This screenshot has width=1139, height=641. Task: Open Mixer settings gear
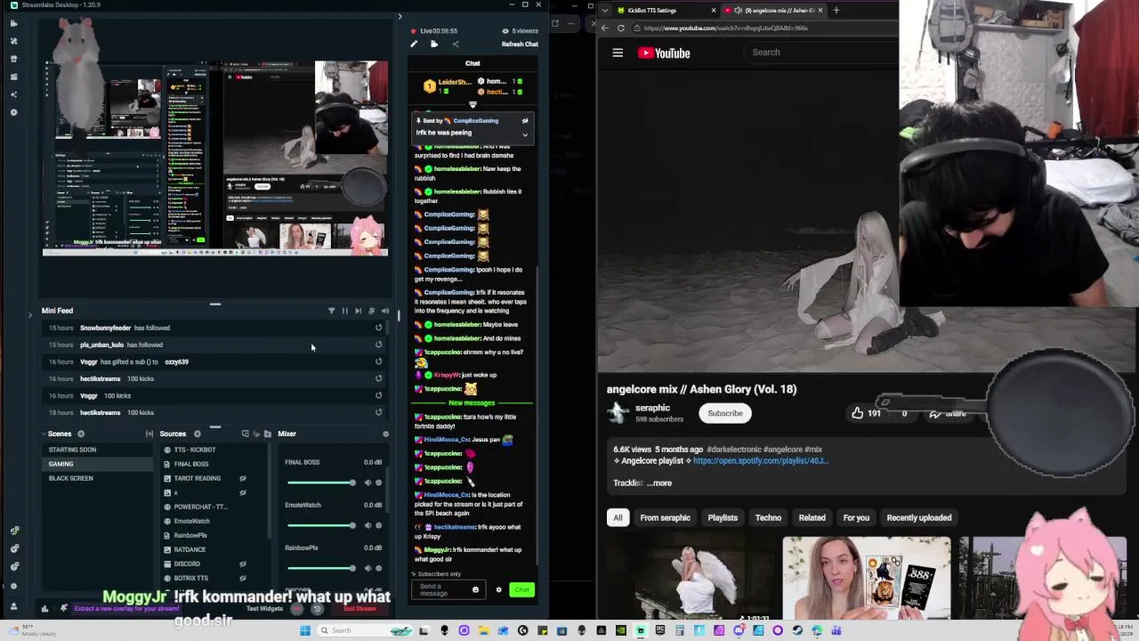pos(385,434)
